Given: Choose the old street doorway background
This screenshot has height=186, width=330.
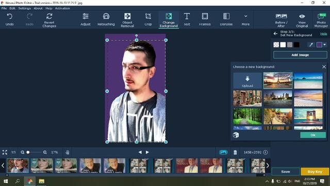Looking at the screenshot, I should (247, 99).
